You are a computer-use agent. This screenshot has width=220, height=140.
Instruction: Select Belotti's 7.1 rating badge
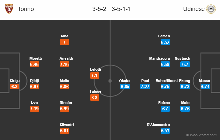[x=94, y=76]
